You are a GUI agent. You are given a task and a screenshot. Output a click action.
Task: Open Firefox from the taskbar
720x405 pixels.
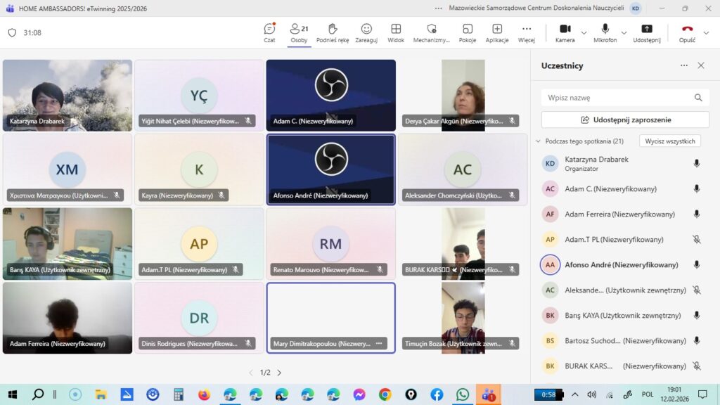pyautogui.click(x=205, y=394)
